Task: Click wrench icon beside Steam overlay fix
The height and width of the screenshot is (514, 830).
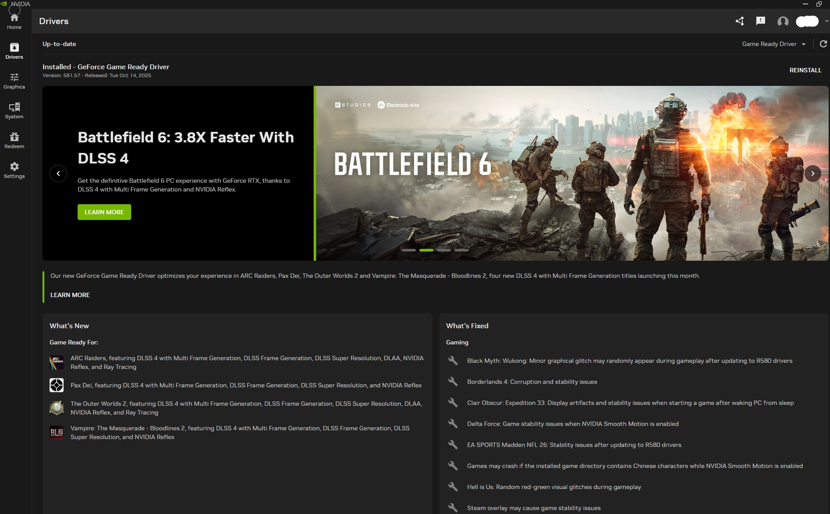Action: click(x=453, y=508)
